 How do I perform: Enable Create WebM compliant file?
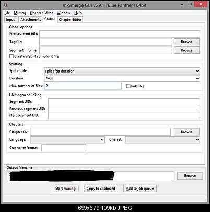(11, 56)
